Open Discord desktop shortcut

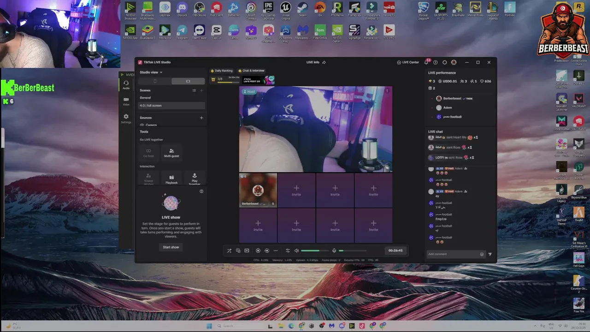(182, 9)
